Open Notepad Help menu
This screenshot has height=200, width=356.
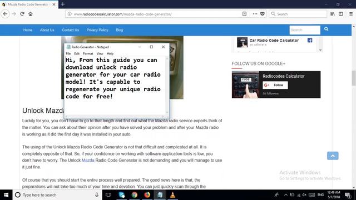click(x=110, y=53)
